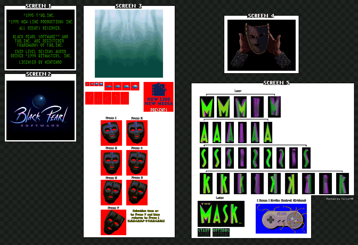Click the New Line New Media logo
Image resolution: width=358 pixels, height=245 pixels.
pos(158,94)
